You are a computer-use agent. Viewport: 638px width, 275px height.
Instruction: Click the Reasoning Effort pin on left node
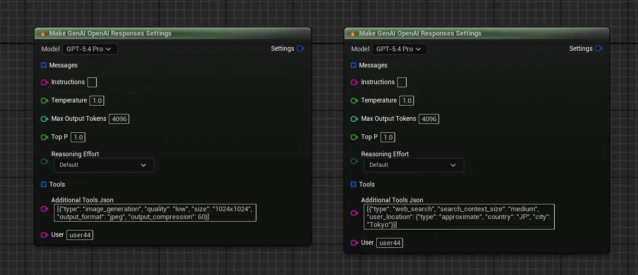click(44, 161)
